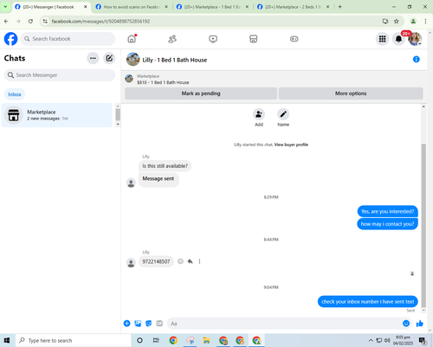Reload the page
This screenshot has width=433, height=347.
click(x=30, y=21)
